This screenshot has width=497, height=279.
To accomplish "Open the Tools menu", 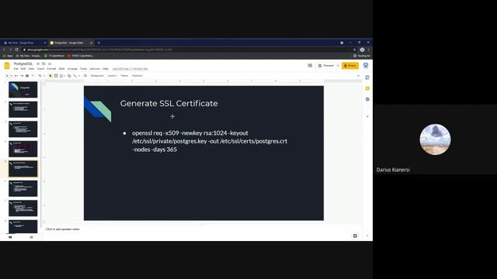I will [83, 69].
